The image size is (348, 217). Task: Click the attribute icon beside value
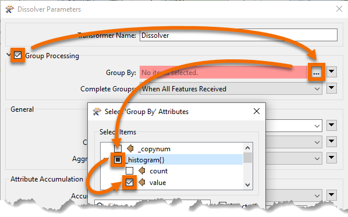pos(142,182)
